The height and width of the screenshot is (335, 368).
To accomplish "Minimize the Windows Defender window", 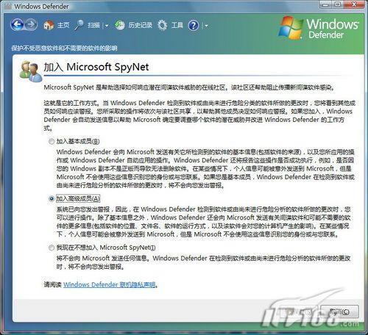I will click(x=325, y=4).
